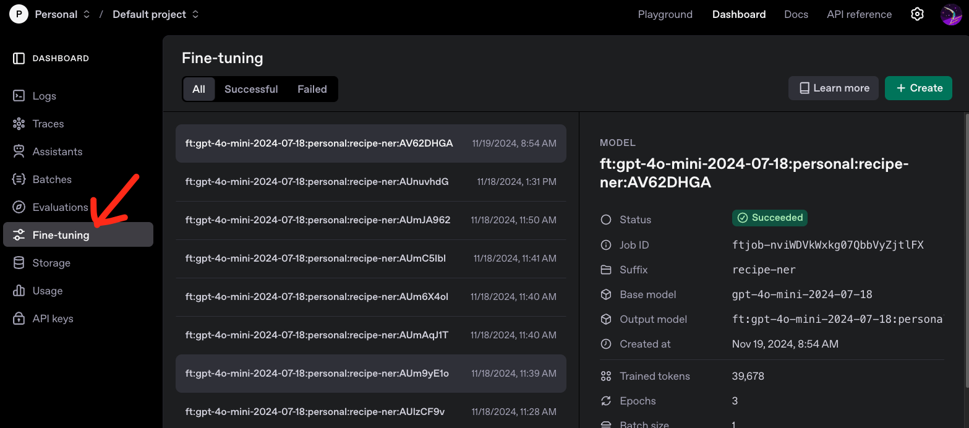Screen dimensions: 969x428
Task: Open API reference in the top navigation
Action: (860, 14)
